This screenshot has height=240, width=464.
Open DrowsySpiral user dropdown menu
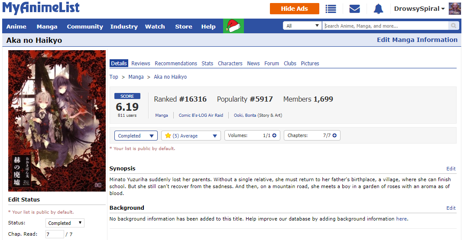coord(419,9)
